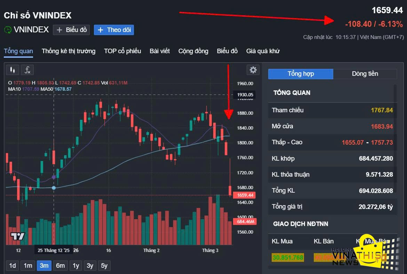Click the plus icon on Biểu đồ button

click(x=60, y=30)
